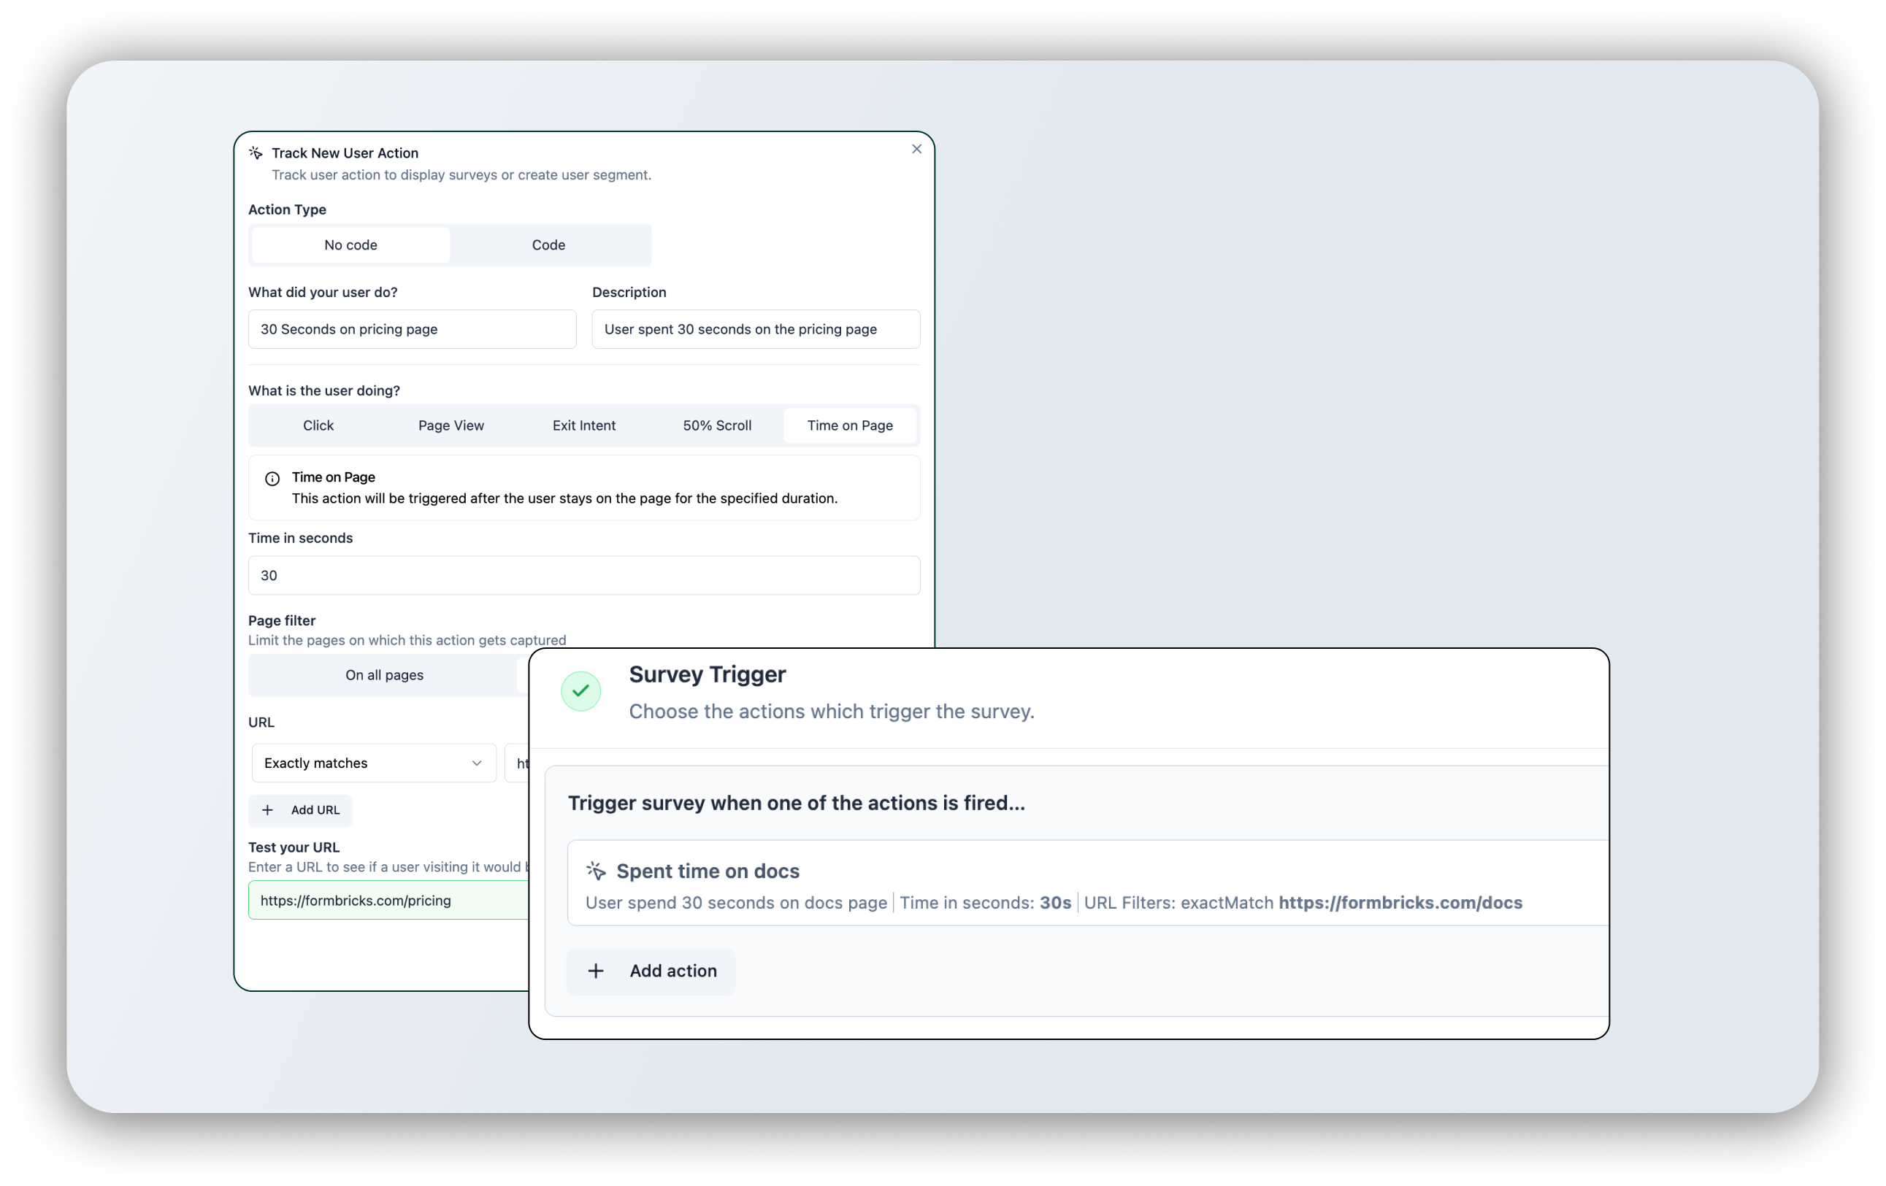Focus the Time in seconds field
This screenshot has height=1186, width=1886.
coord(583,575)
